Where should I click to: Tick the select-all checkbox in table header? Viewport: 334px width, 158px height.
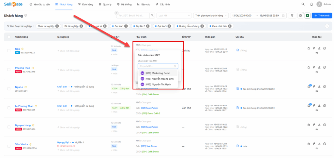[x=9, y=37]
